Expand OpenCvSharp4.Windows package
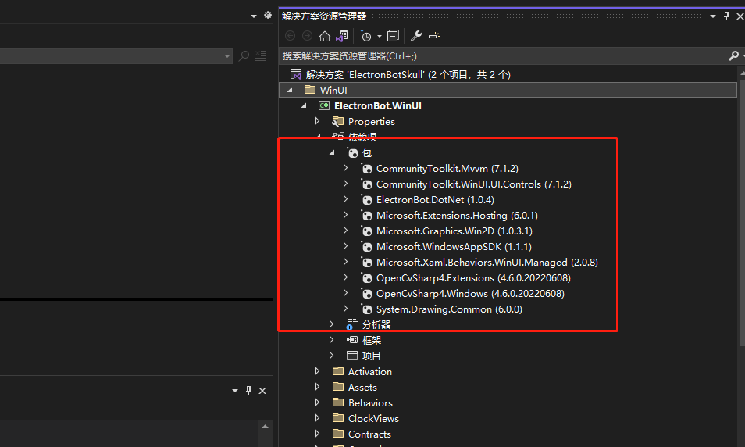Image resolution: width=745 pixels, height=447 pixels. (x=345, y=293)
